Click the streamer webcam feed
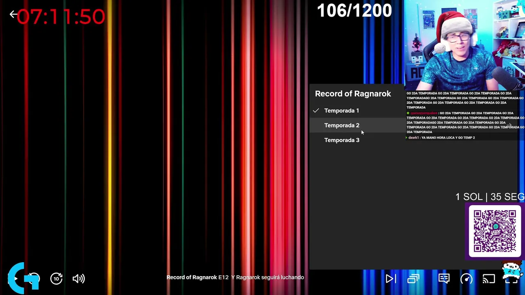Viewport: 525px width, 295px height. point(464,45)
